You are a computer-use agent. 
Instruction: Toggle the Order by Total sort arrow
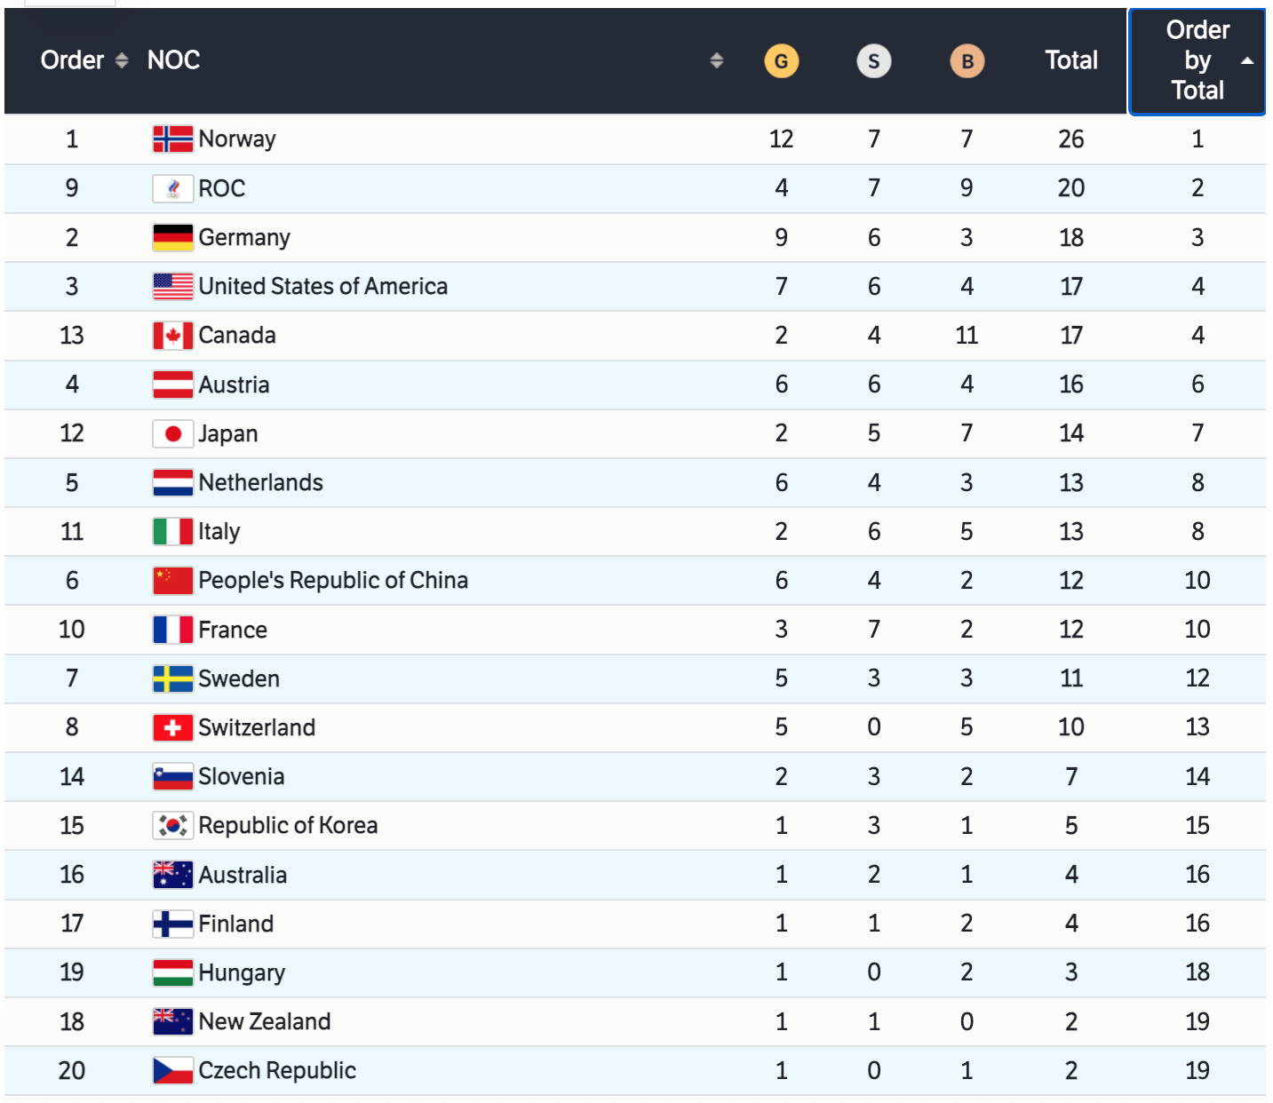coord(1247,60)
